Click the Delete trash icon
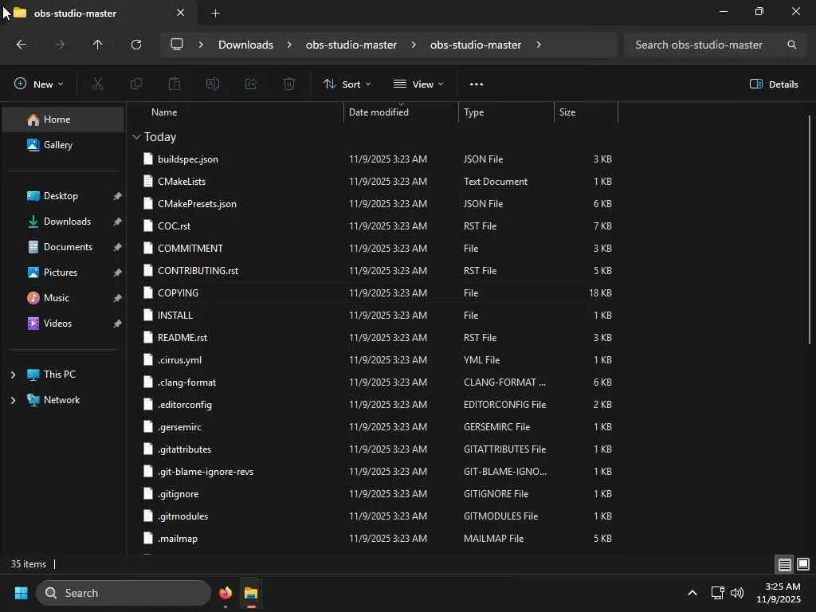 (289, 84)
